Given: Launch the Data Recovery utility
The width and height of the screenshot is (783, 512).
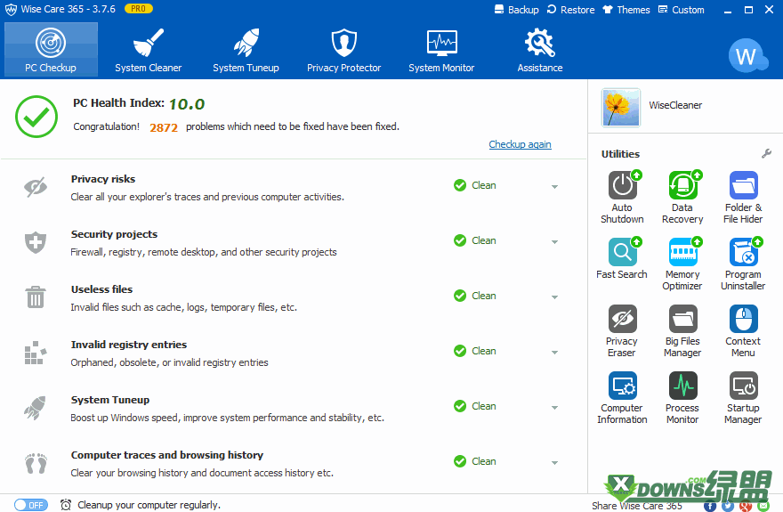Looking at the screenshot, I should (682, 197).
